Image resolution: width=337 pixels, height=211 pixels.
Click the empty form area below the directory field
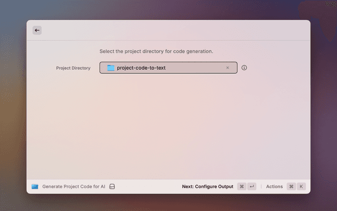click(x=168, y=127)
